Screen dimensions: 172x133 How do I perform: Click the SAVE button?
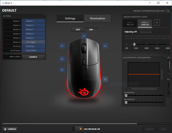tap(163, 129)
